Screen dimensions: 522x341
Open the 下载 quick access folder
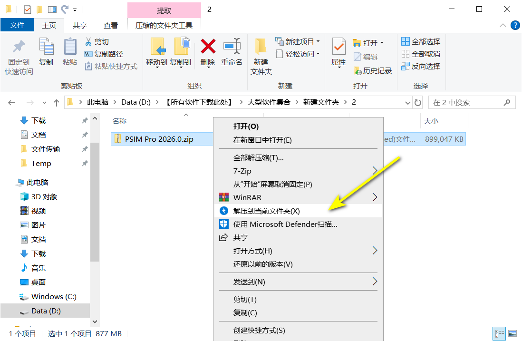(x=39, y=120)
